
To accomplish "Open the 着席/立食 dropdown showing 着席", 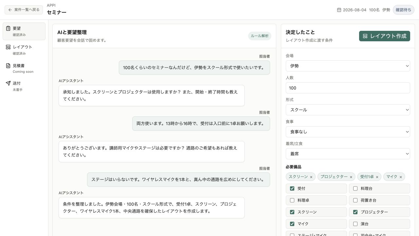I will 348,154.
